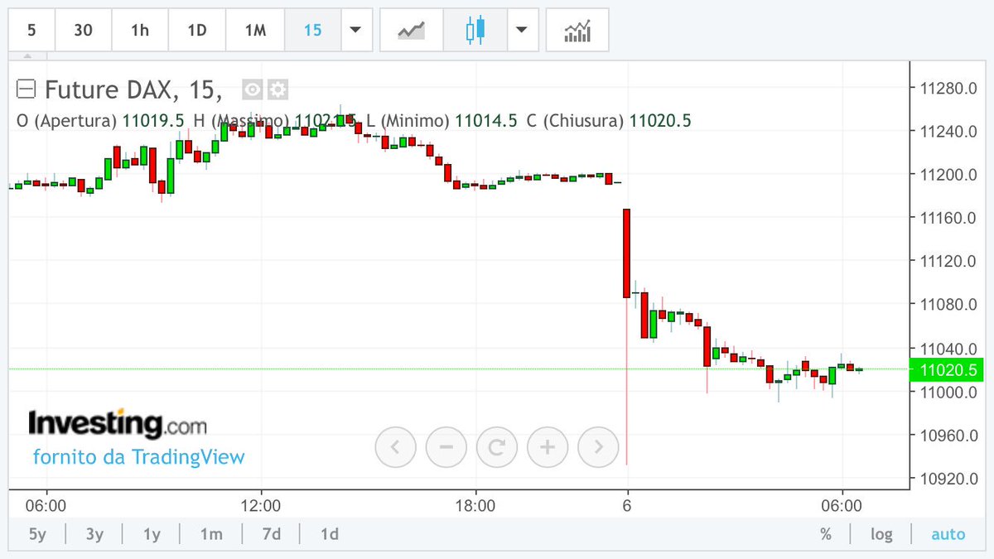Toggle percent scale mode
Viewport: 994px width, 559px height.
tap(826, 534)
